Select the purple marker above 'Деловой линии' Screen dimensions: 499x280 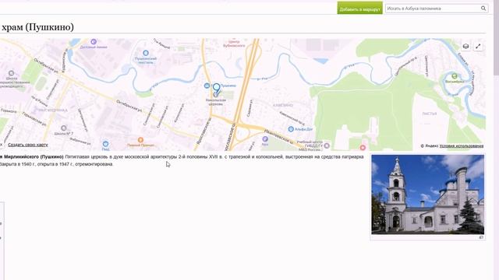point(94,41)
